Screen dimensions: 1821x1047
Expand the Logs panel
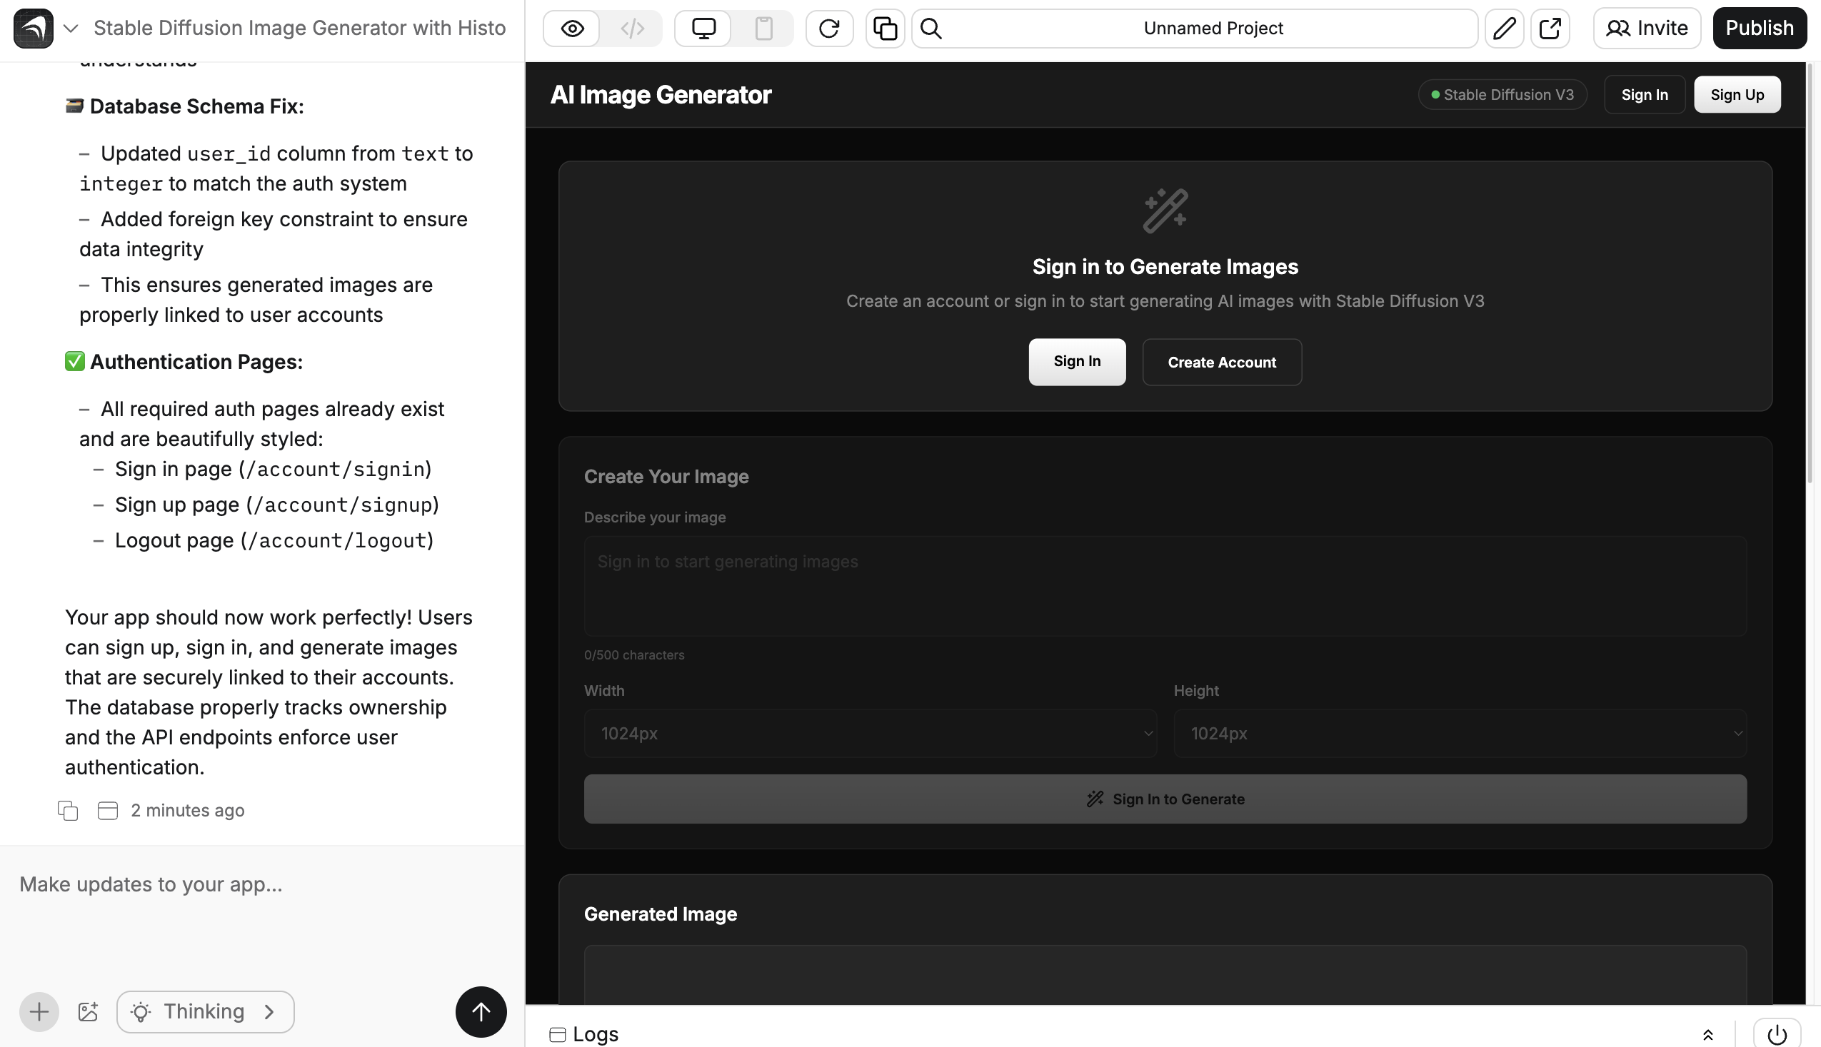tap(1708, 1035)
